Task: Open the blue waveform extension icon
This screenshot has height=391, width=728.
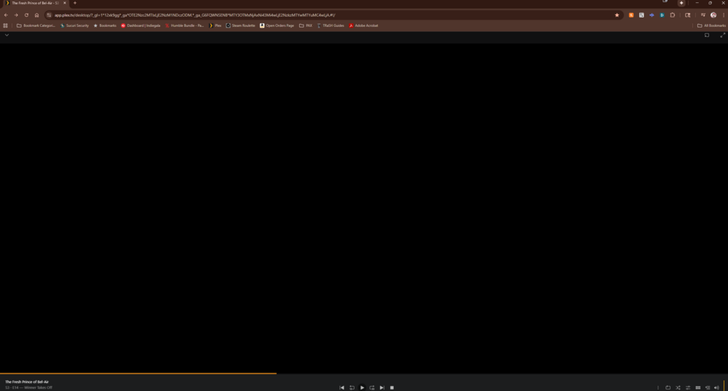Action: point(652,15)
